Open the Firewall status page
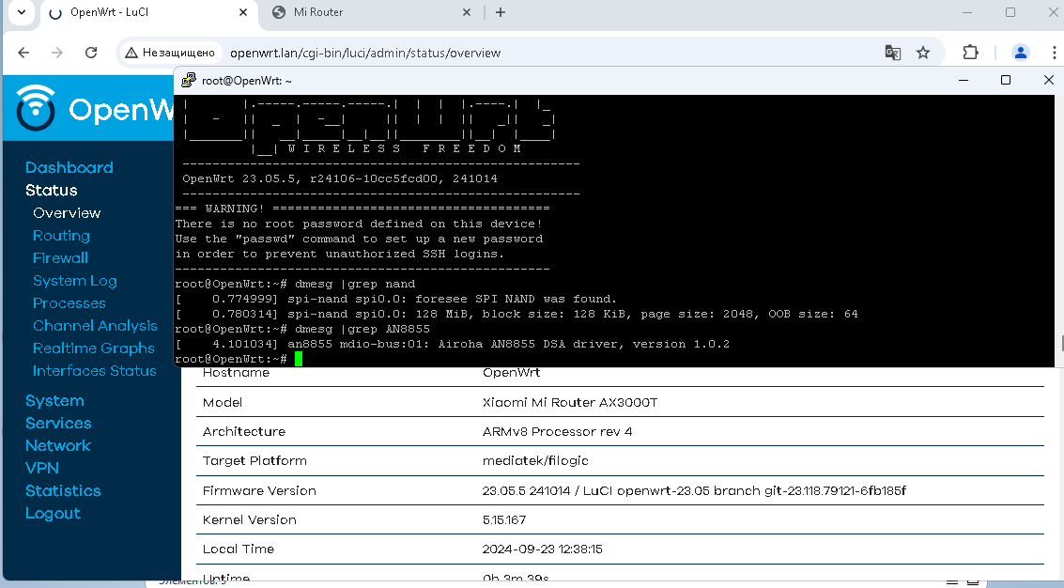 click(60, 258)
